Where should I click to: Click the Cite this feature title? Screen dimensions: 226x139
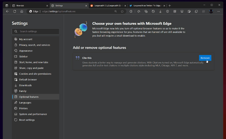(x=87, y=58)
